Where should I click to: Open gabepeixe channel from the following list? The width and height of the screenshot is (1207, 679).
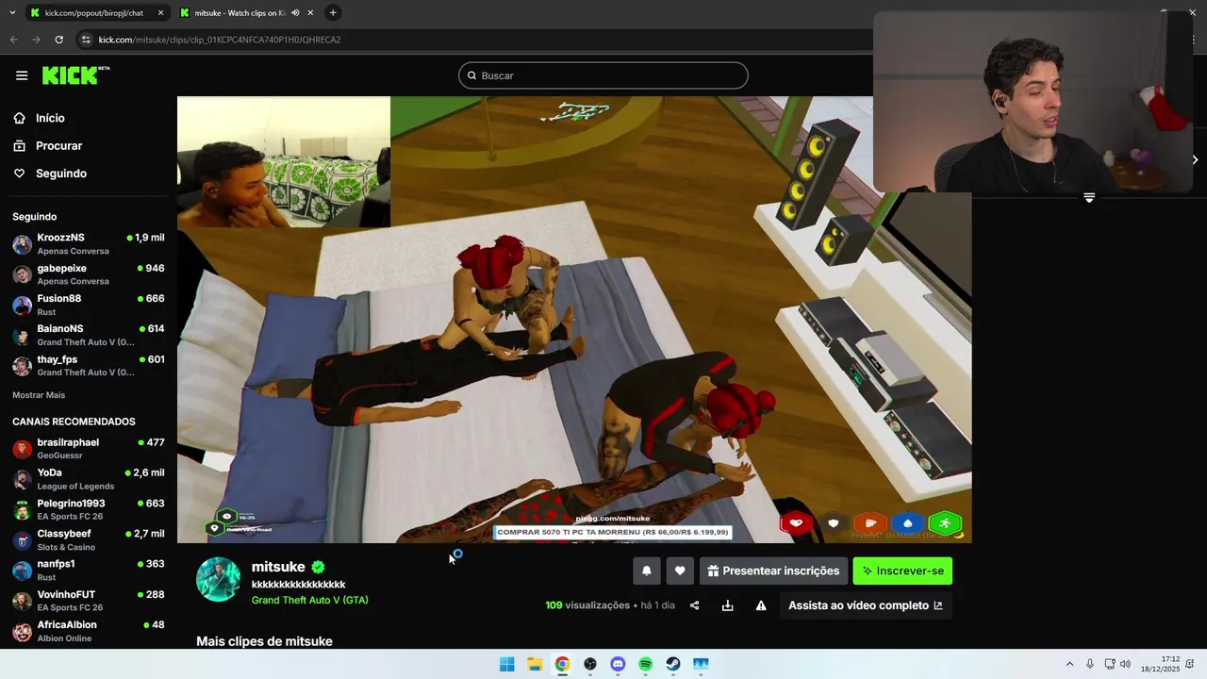[88, 274]
